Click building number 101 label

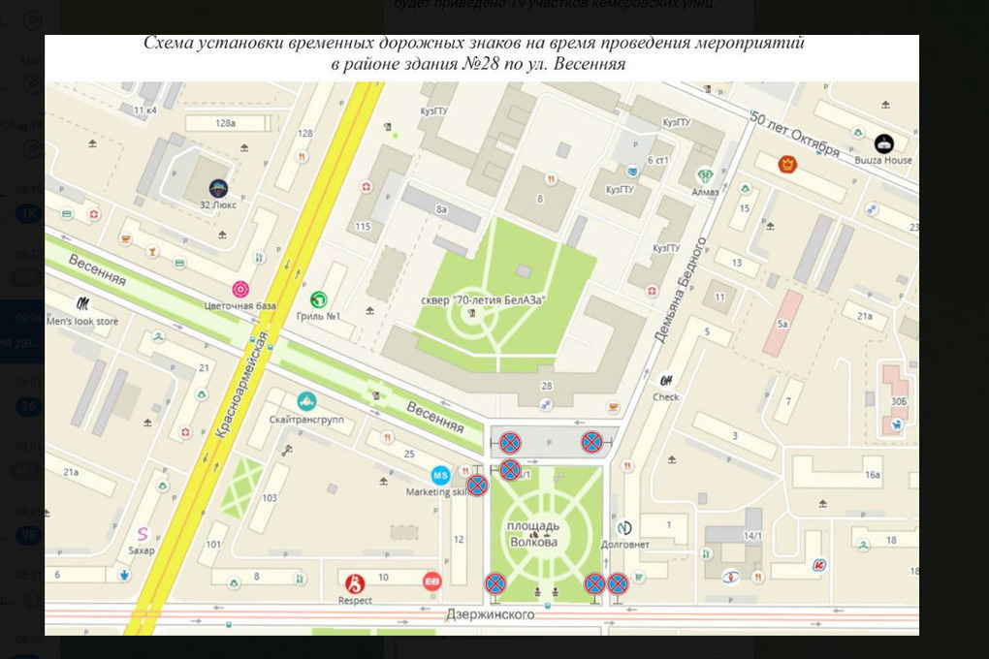point(213,545)
